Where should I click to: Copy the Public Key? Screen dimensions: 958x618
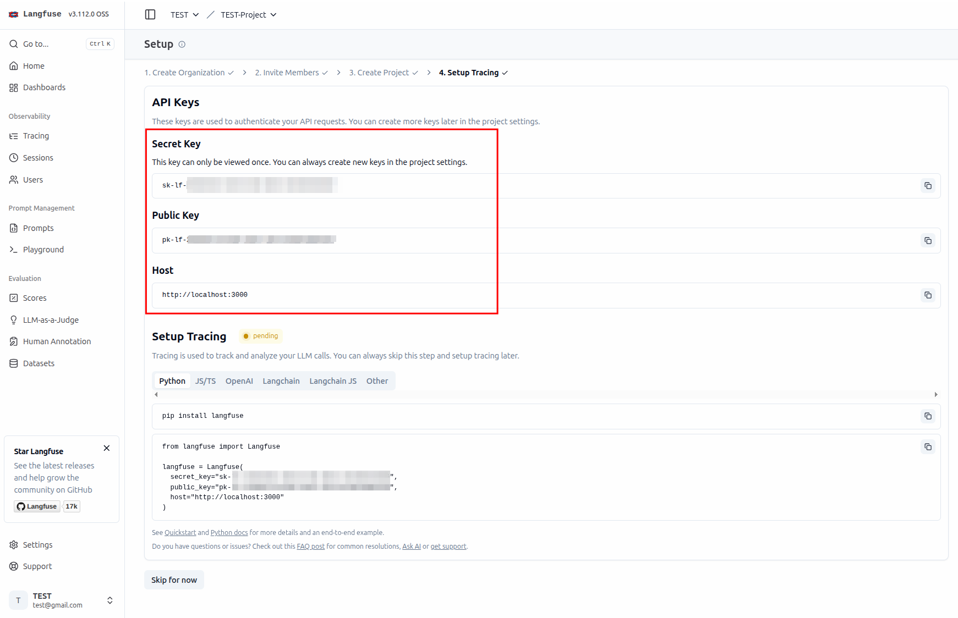click(x=928, y=241)
